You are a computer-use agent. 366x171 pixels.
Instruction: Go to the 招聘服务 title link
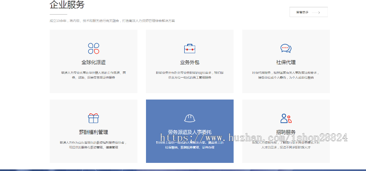coord(286,132)
